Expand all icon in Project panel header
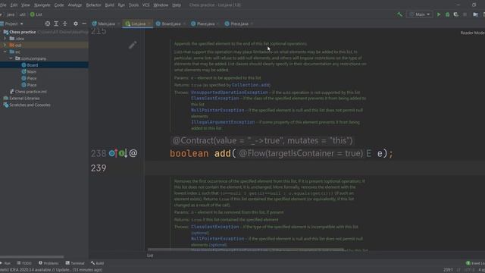The width and height of the screenshot is (485, 273). pos(56,24)
